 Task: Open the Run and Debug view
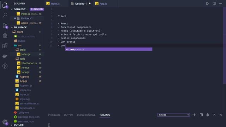(x=5, y=36)
